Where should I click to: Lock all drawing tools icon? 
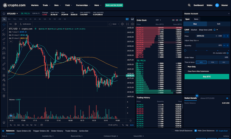tap(4, 85)
